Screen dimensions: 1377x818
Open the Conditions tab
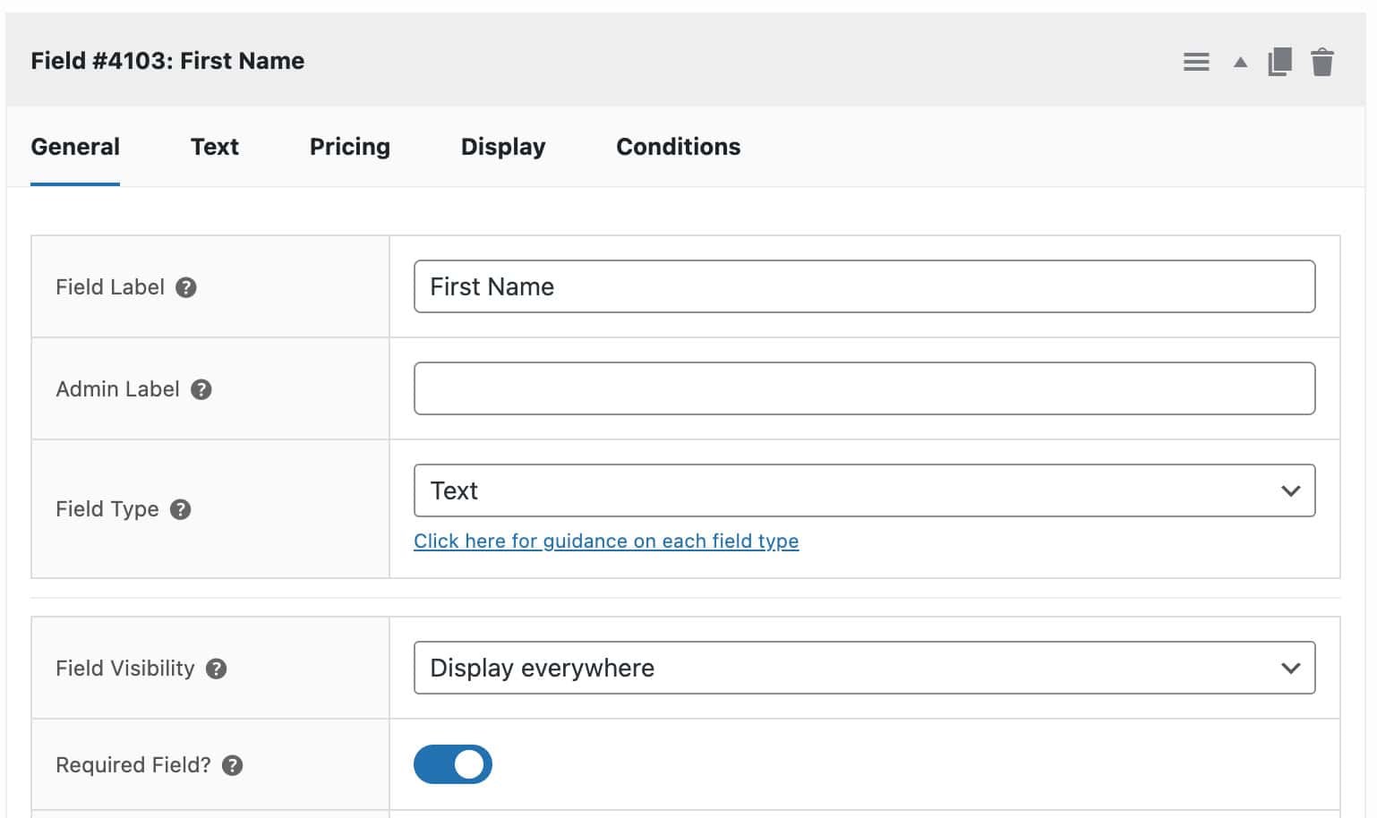click(x=678, y=147)
